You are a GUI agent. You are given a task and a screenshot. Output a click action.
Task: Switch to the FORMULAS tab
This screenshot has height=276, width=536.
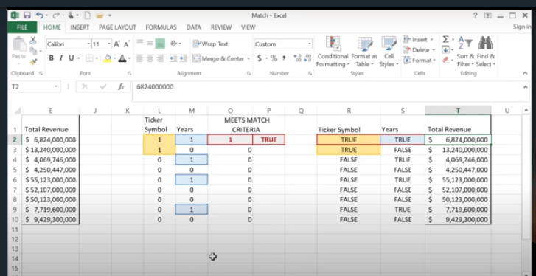pos(161,27)
